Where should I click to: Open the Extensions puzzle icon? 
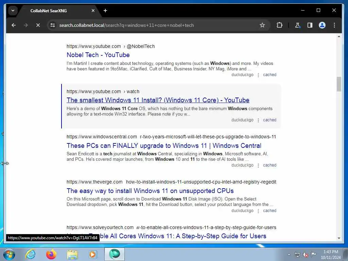click(x=279, y=25)
